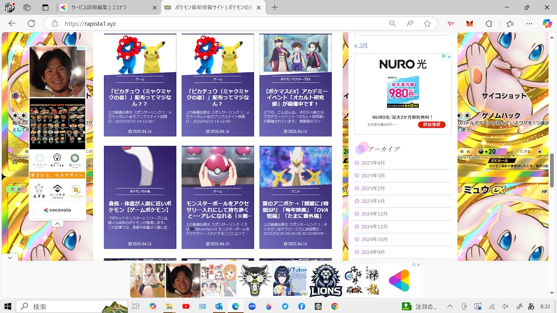Switch to Microsoft Edge on the taskbar
Viewport: 557px width, 313px height.
236,306
